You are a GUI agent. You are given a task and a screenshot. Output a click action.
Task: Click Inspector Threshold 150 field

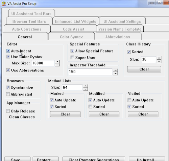coord(91,72)
